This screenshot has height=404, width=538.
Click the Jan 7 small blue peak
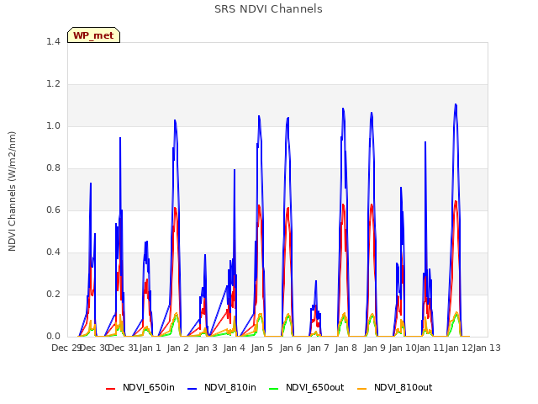(316, 281)
